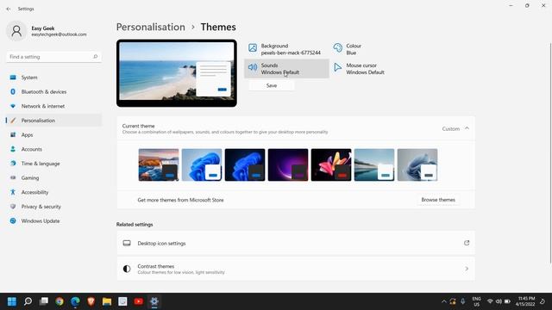Click the Windows Update icon

coord(13,221)
